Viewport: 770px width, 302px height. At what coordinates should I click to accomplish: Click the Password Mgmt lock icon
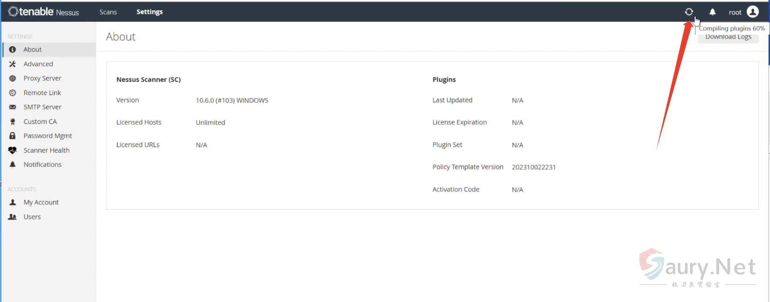pos(13,136)
